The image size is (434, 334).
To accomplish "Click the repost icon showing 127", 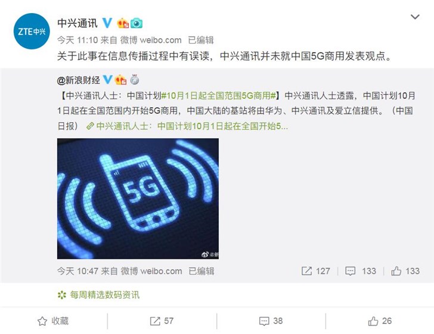I will 306,271.
